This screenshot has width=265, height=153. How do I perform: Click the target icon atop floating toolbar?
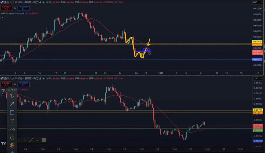[9, 90]
